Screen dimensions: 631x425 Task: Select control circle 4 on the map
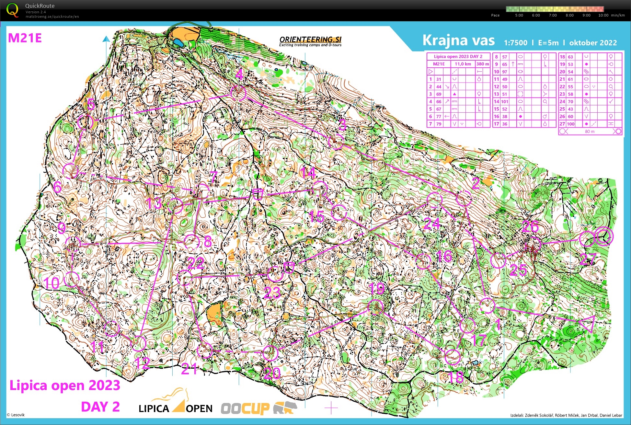point(238,93)
